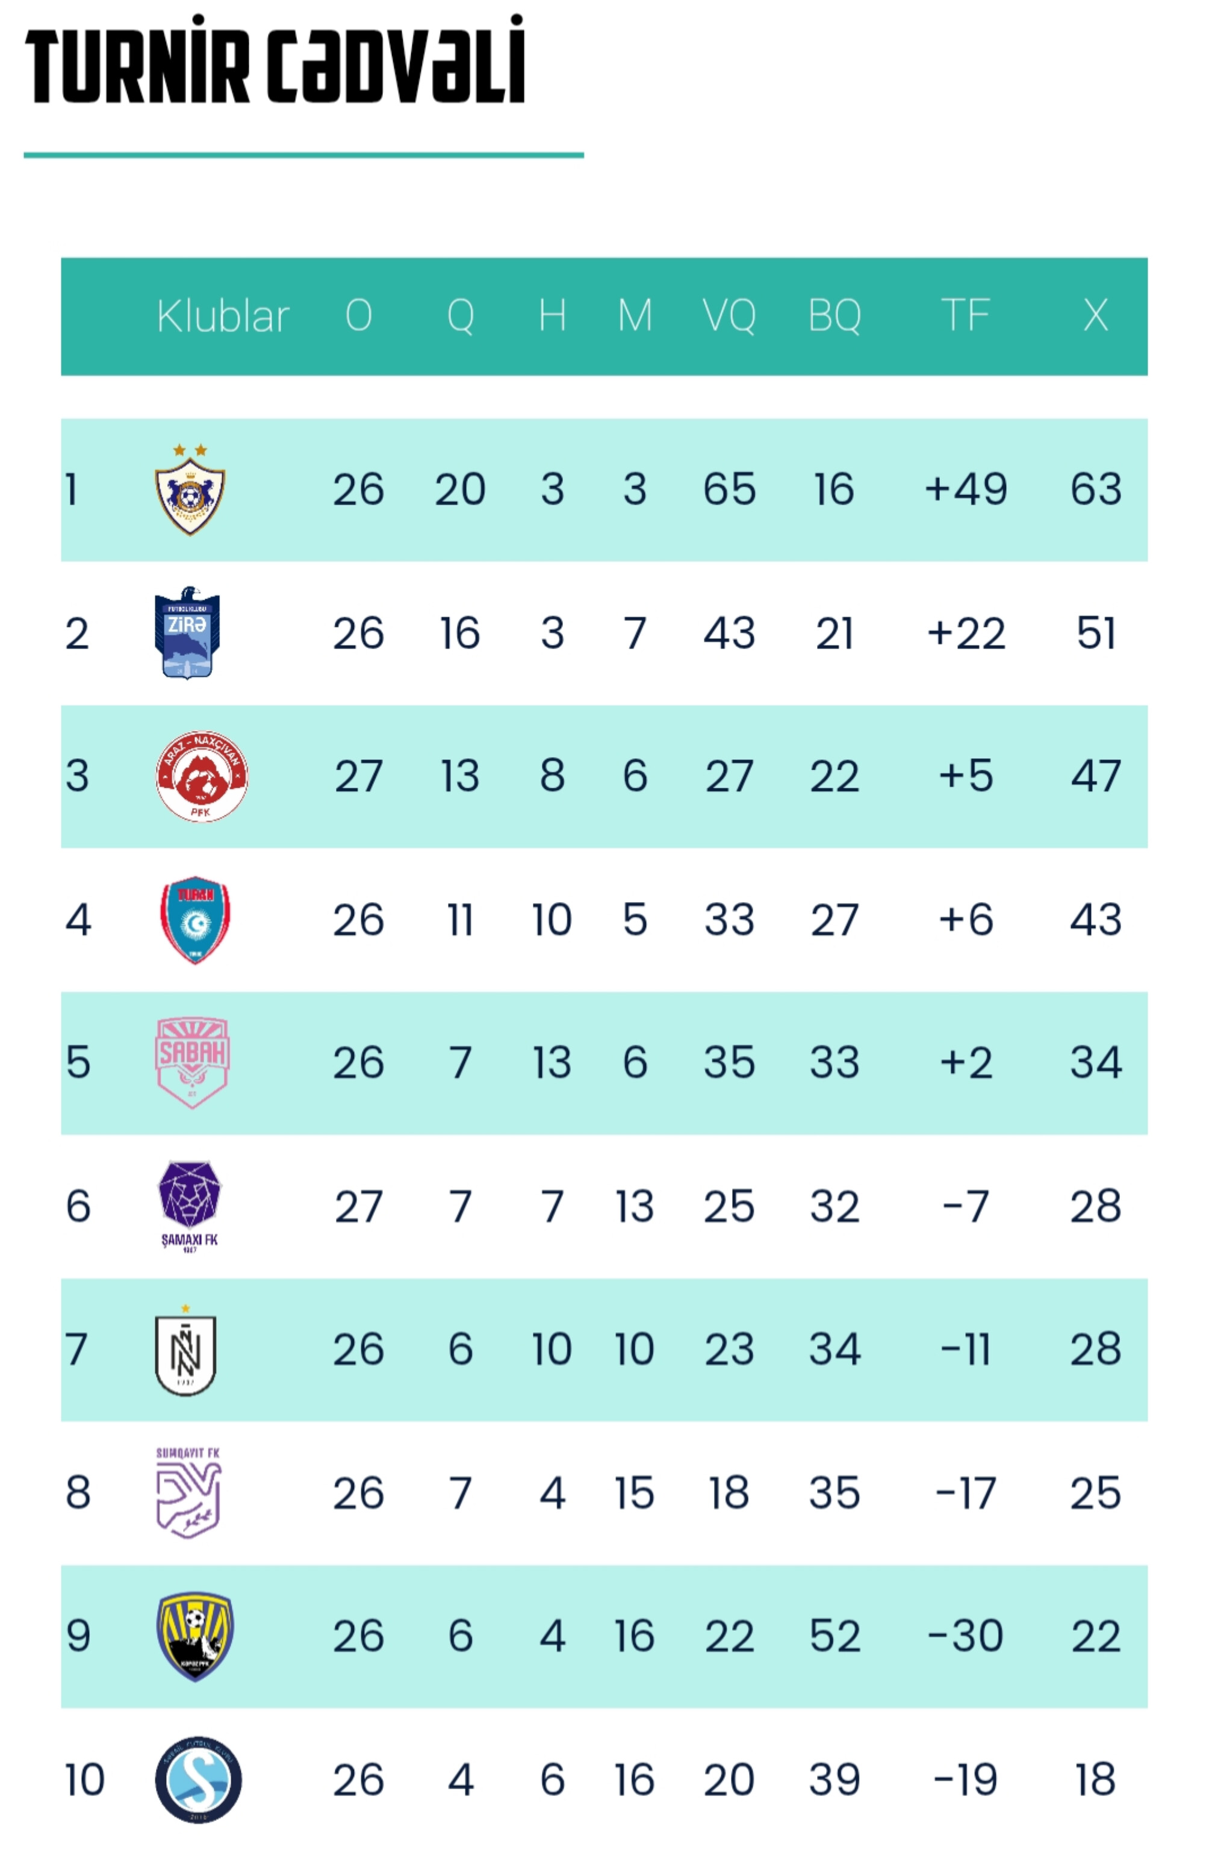Screen dimensions: 1209x1850
Task: Click the O games-played column header
Action: [358, 316]
